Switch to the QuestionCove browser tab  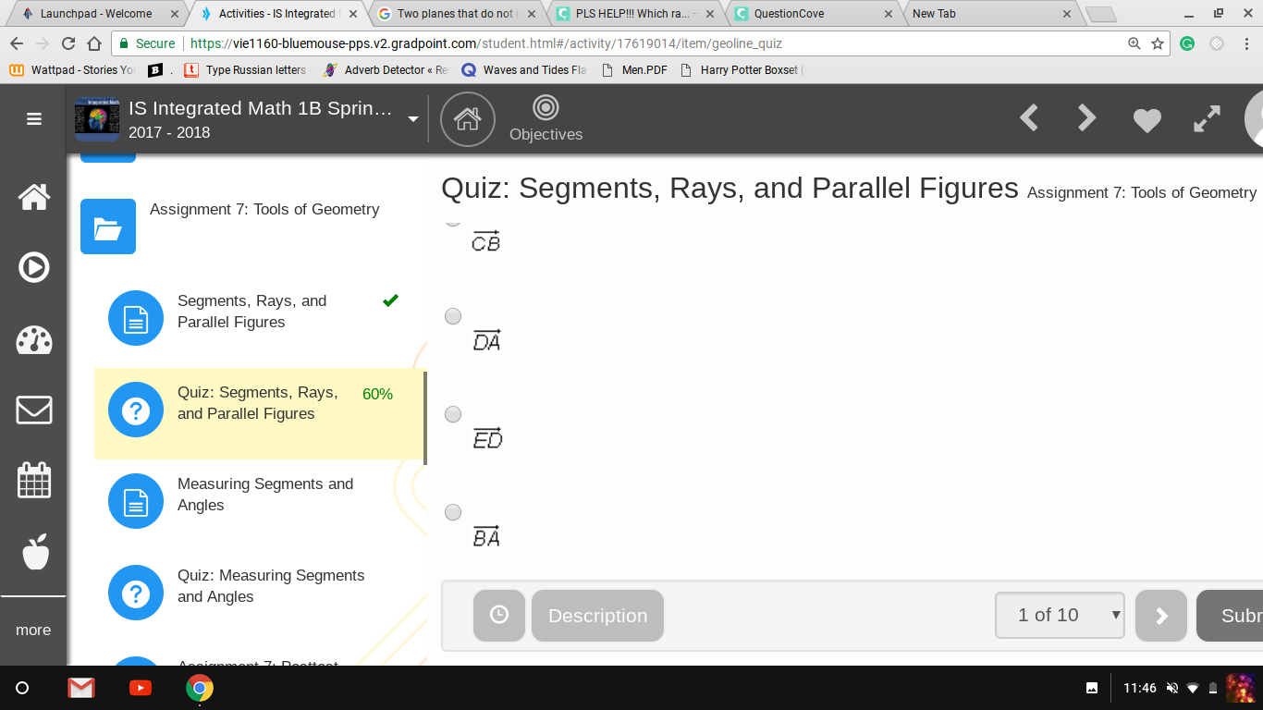point(814,14)
